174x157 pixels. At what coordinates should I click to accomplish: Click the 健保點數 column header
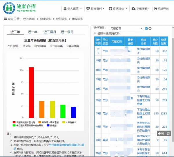(164, 41)
